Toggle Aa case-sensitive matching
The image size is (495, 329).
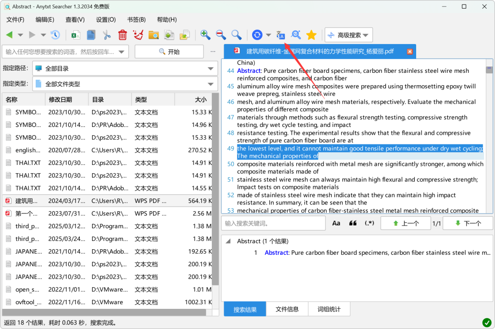(x=336, y=223)
